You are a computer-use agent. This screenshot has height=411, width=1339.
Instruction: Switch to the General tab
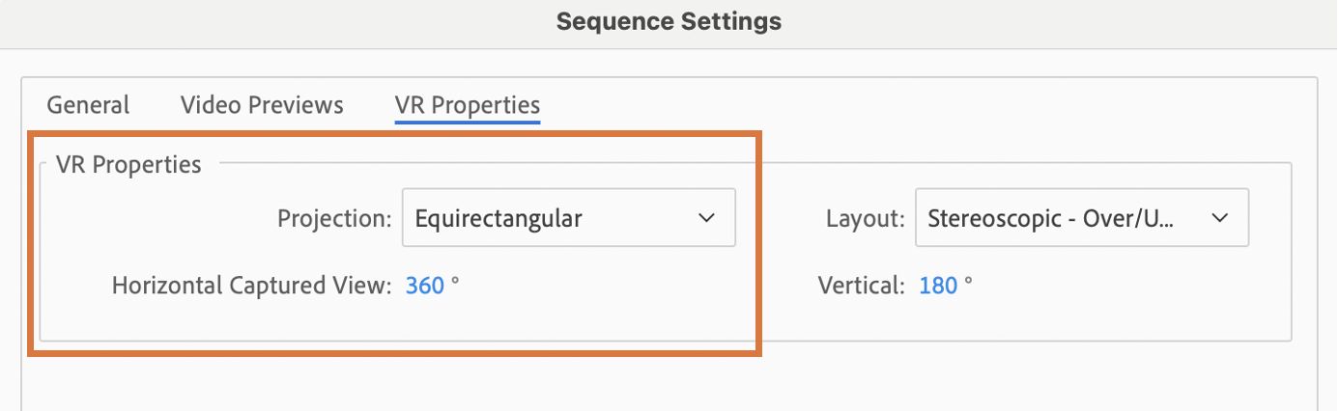(x=88, y=105)
